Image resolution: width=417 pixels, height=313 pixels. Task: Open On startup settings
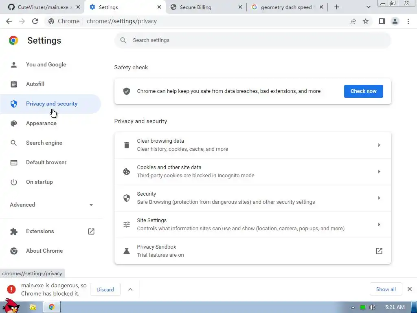pyautogui.click(x=50, y=182)
